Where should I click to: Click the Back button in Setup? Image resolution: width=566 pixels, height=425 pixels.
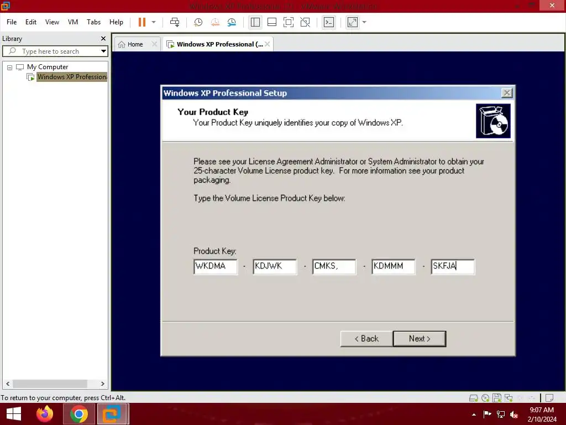366,339
